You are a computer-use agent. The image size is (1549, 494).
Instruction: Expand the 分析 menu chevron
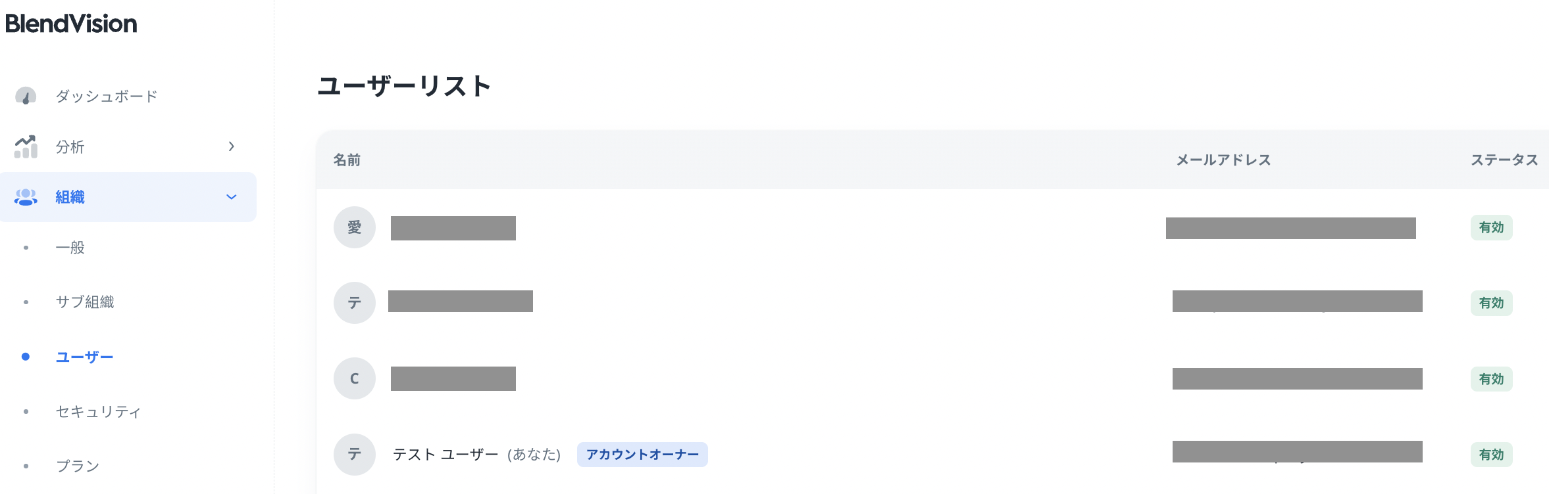(x=231, y=146)
